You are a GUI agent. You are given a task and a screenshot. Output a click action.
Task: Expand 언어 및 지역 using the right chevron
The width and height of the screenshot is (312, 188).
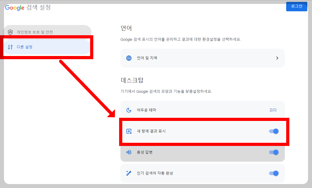[x=277, y=58]
